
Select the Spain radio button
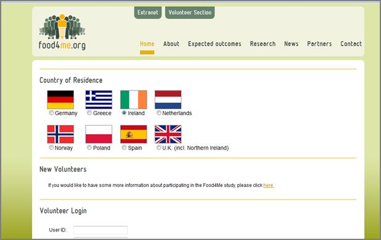124,148
